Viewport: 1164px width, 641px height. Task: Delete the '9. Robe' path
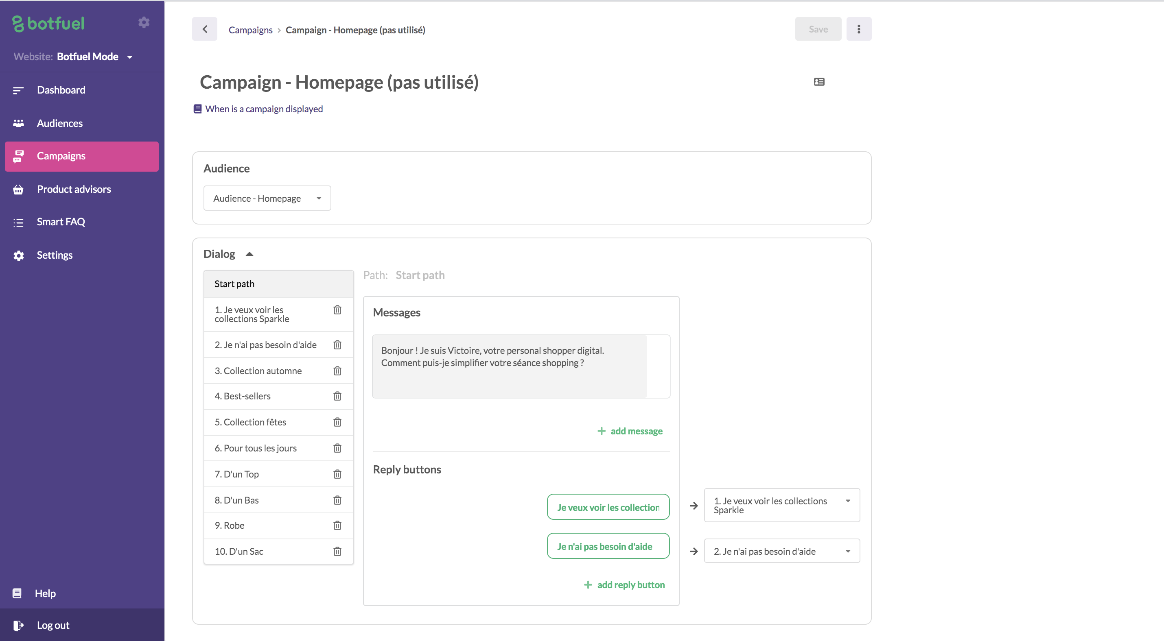point(337,525)
